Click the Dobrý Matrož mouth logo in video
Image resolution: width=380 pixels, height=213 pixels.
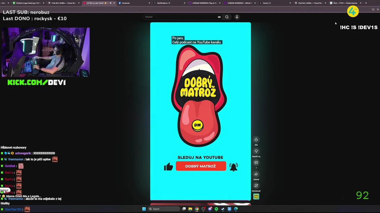coord(199,96)
